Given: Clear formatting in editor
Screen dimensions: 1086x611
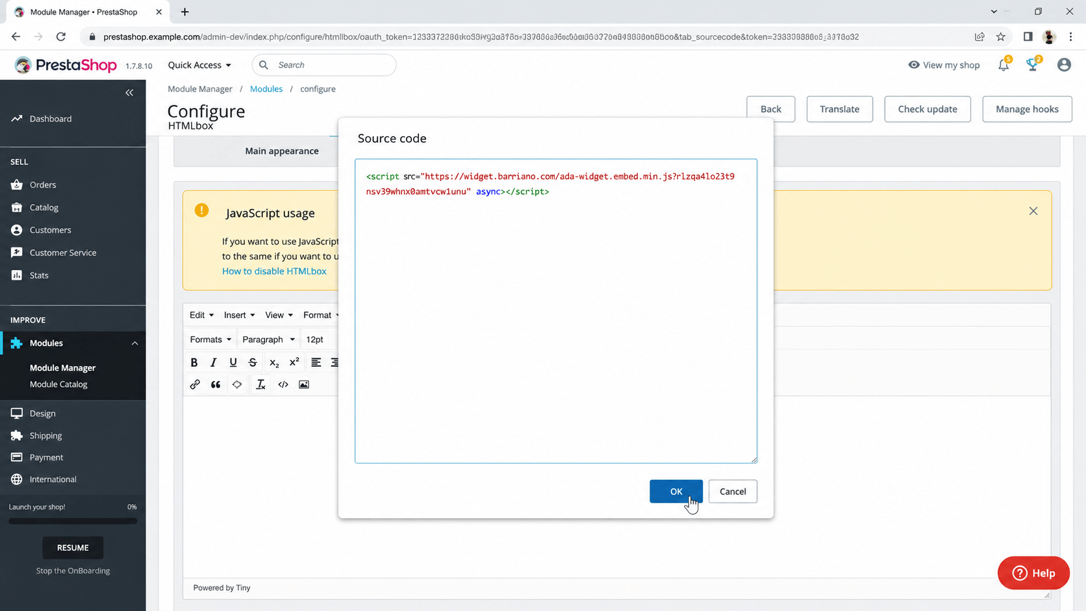Looking at the screenshot, I should click(260, 384).
